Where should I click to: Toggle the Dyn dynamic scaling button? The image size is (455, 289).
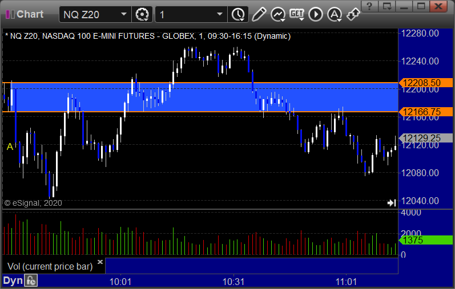pyautogui.click(x=13, y=280)
